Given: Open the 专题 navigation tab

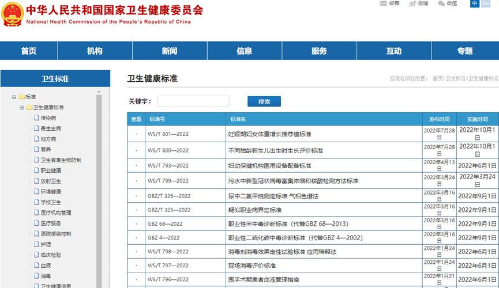Looking at the screenshot, I should point(466,51).
